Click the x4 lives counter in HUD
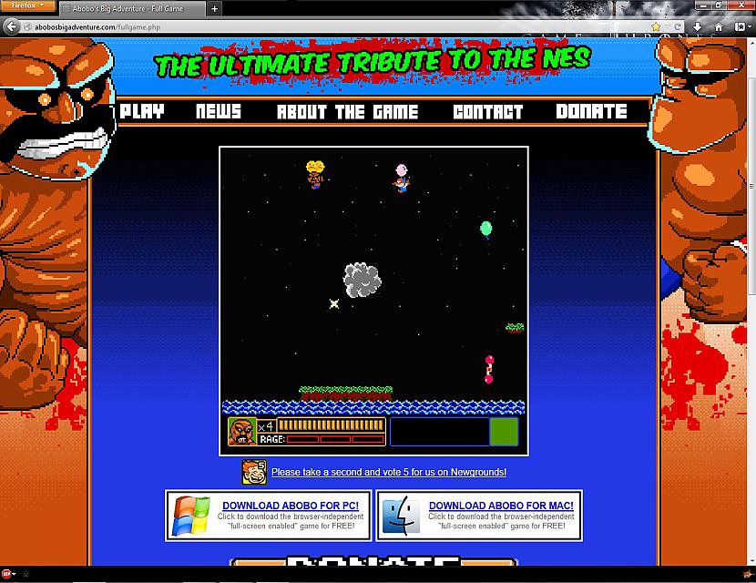The image size is (756, 583). click(x=266, y=426)
